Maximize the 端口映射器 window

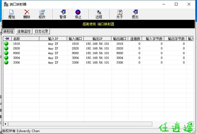(x=176, y=4)
